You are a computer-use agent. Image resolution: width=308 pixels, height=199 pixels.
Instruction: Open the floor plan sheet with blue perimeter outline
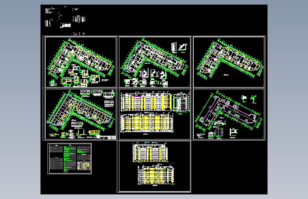coord(81,114)
